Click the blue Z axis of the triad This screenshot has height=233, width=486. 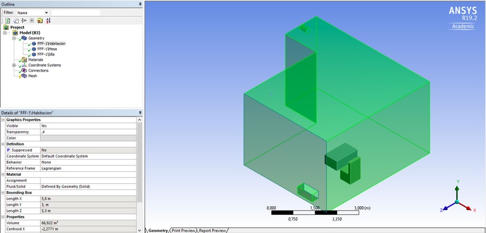coord(449,206)
